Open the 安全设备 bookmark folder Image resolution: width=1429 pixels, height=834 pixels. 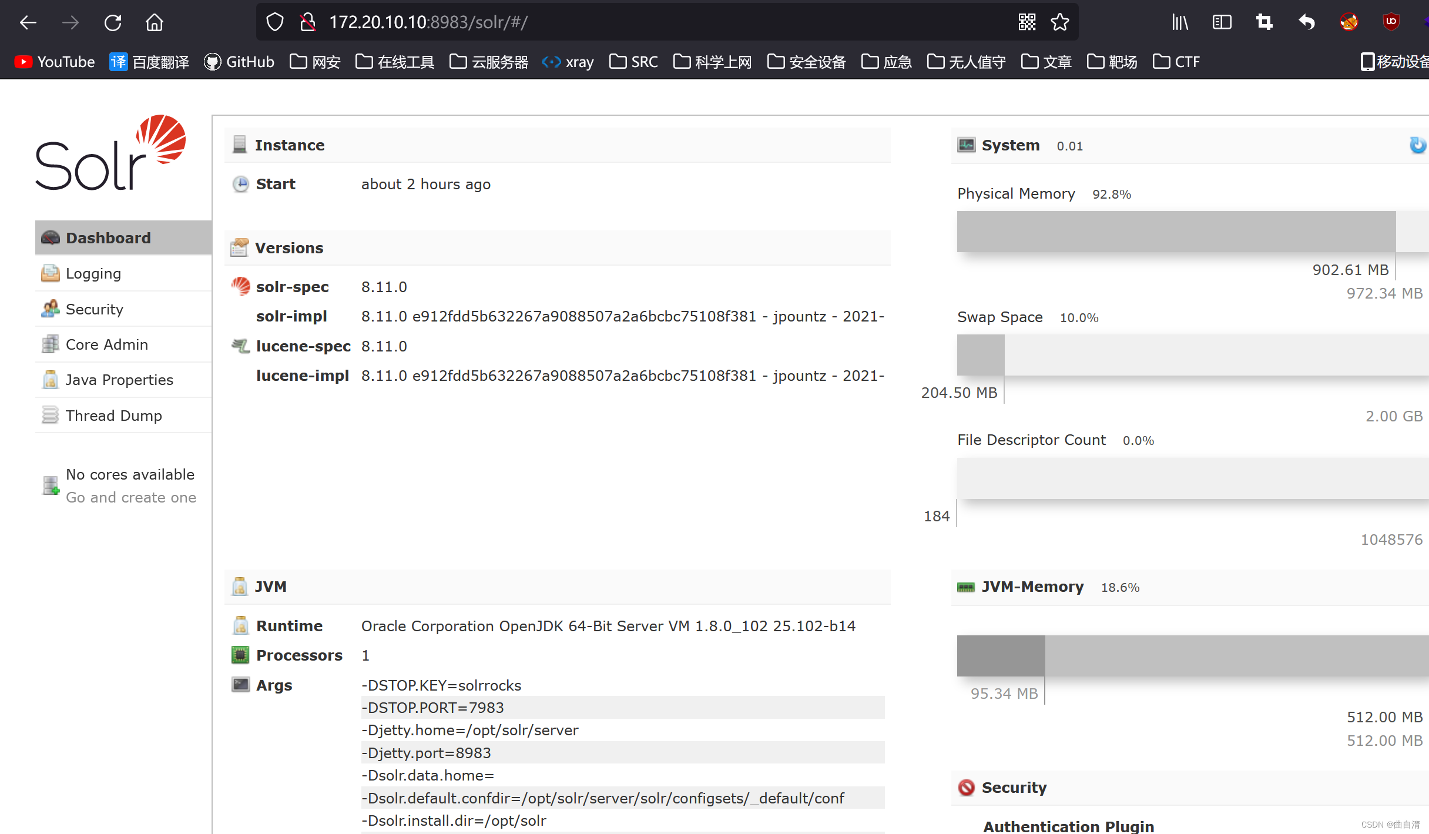coord(806,62)
